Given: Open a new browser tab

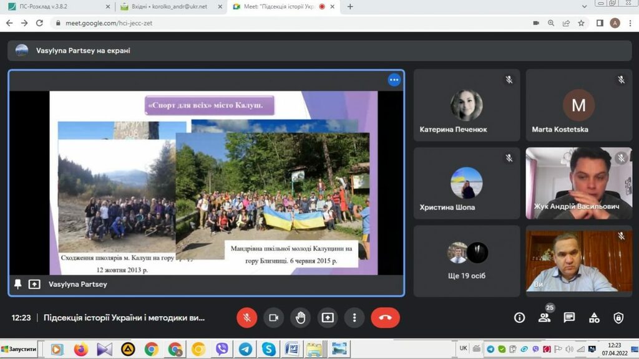Looking at the screenshot, I should (x=350, y=7).
